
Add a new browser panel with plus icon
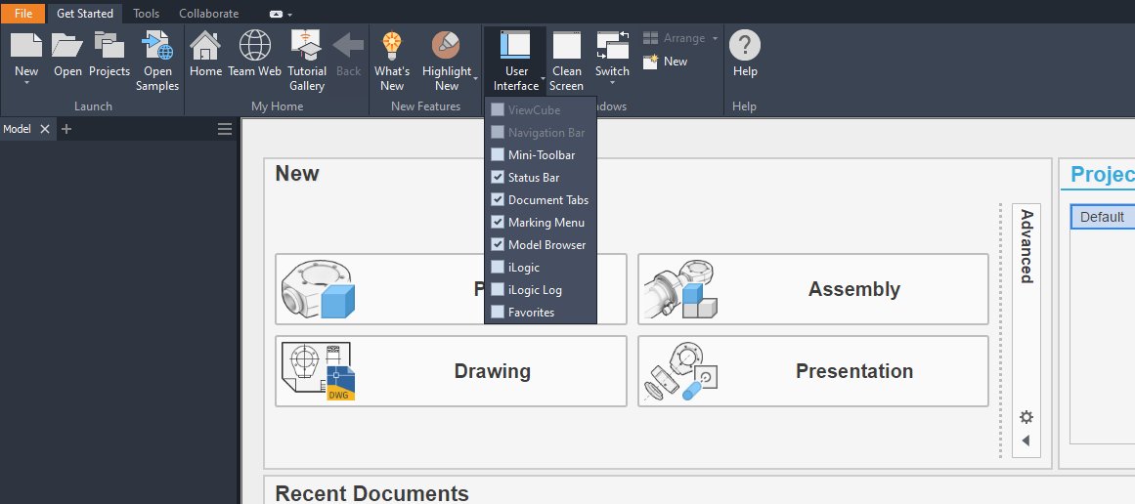(66, 129)
